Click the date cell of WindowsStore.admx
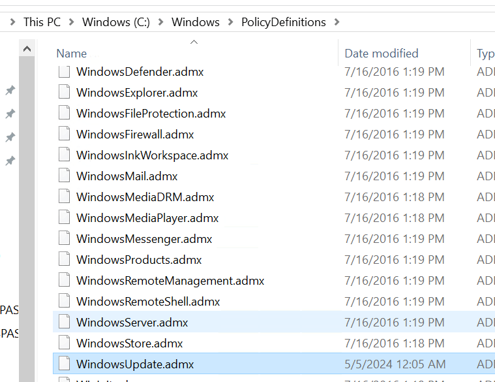Image resolution: width=495 pixels, height=382 pixels. (395, 343)
